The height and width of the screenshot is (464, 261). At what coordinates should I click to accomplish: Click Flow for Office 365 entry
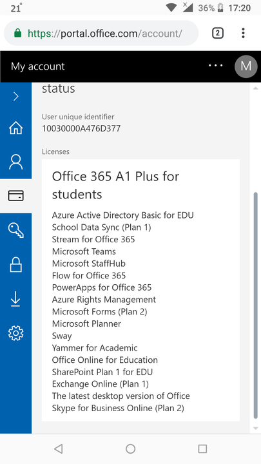[x=89, y=276]
